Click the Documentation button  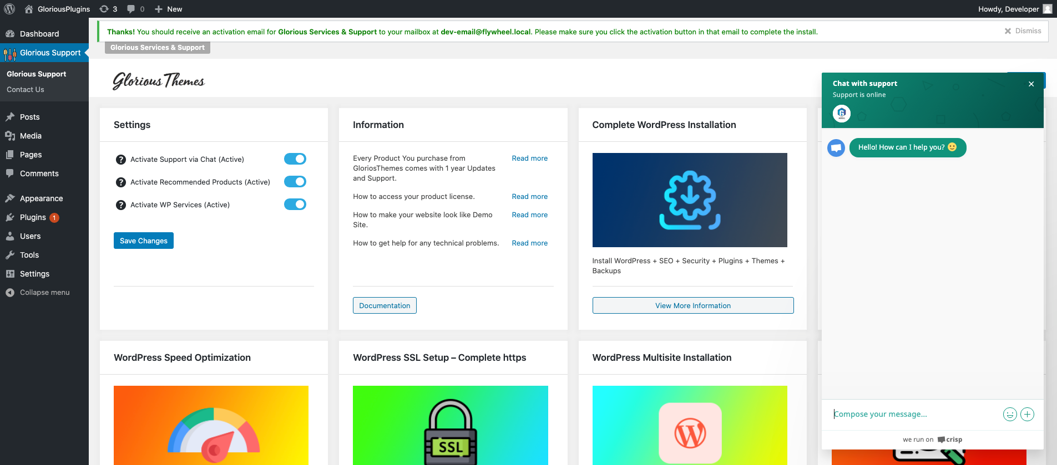click(x=385, y=305)
